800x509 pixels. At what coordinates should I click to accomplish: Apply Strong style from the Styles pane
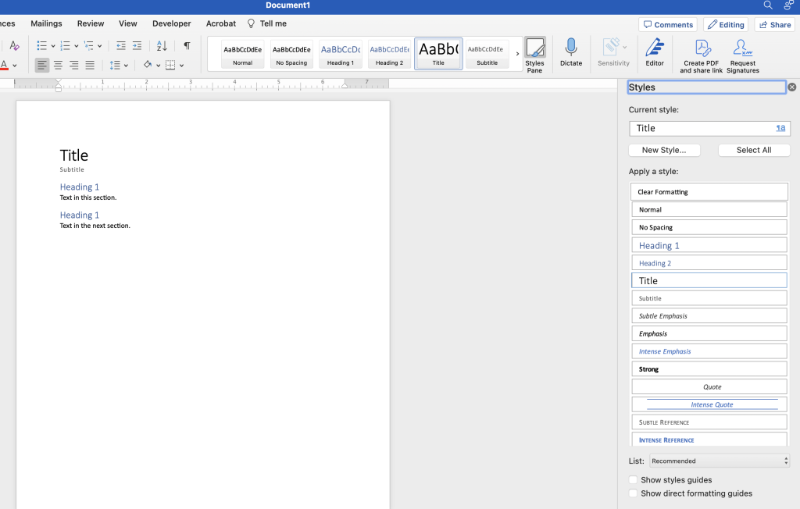[709, 368]
